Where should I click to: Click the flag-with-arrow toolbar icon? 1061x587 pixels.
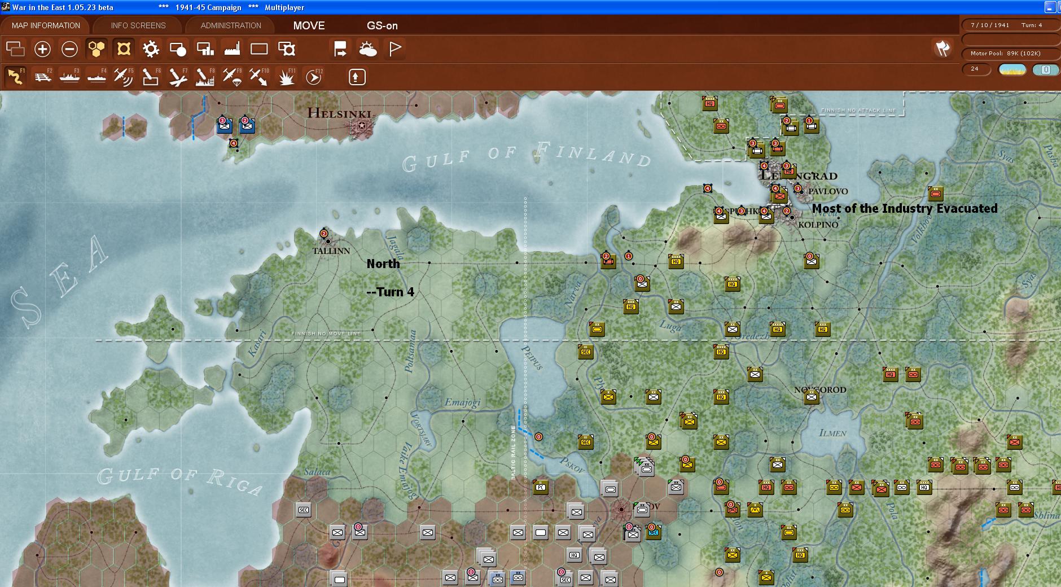coord(340,49)
